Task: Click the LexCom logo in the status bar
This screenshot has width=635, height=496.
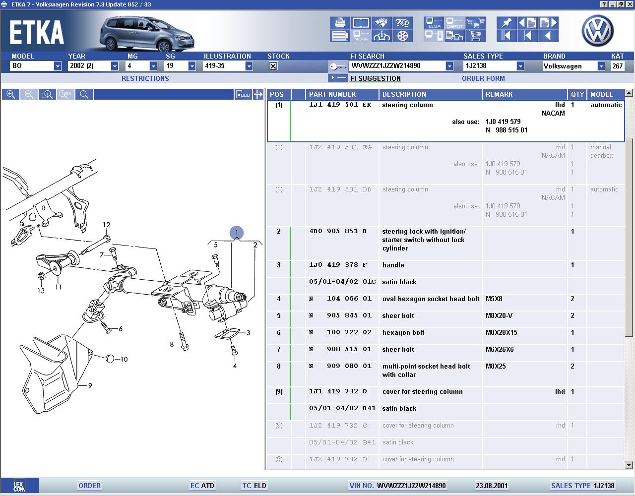Action: pos(19,486)
